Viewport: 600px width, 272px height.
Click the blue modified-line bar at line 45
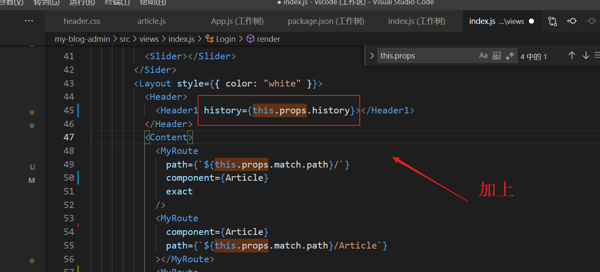[78, 110]
